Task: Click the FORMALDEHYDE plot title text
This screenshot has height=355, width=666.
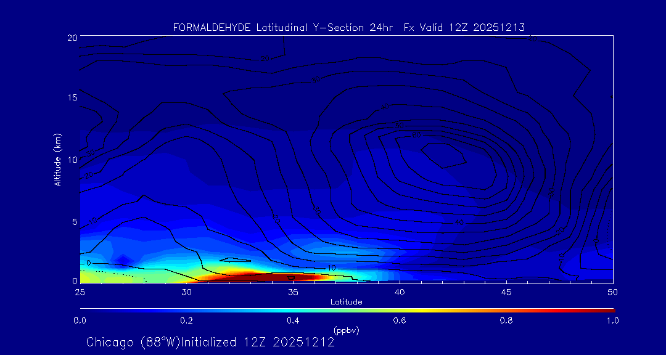Action: [348, 27]
